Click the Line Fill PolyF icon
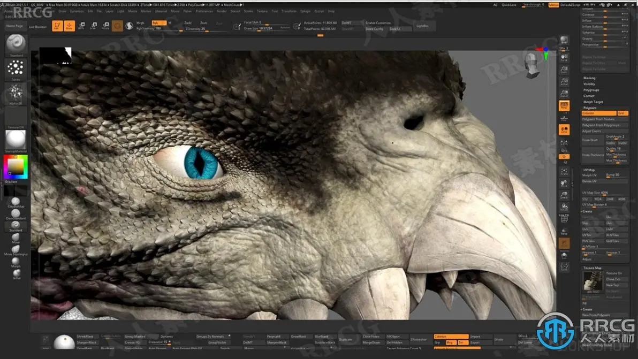Image resolution: width=638 pixels, height=359 pixels. pyautogui.click(x=564, y=219)
